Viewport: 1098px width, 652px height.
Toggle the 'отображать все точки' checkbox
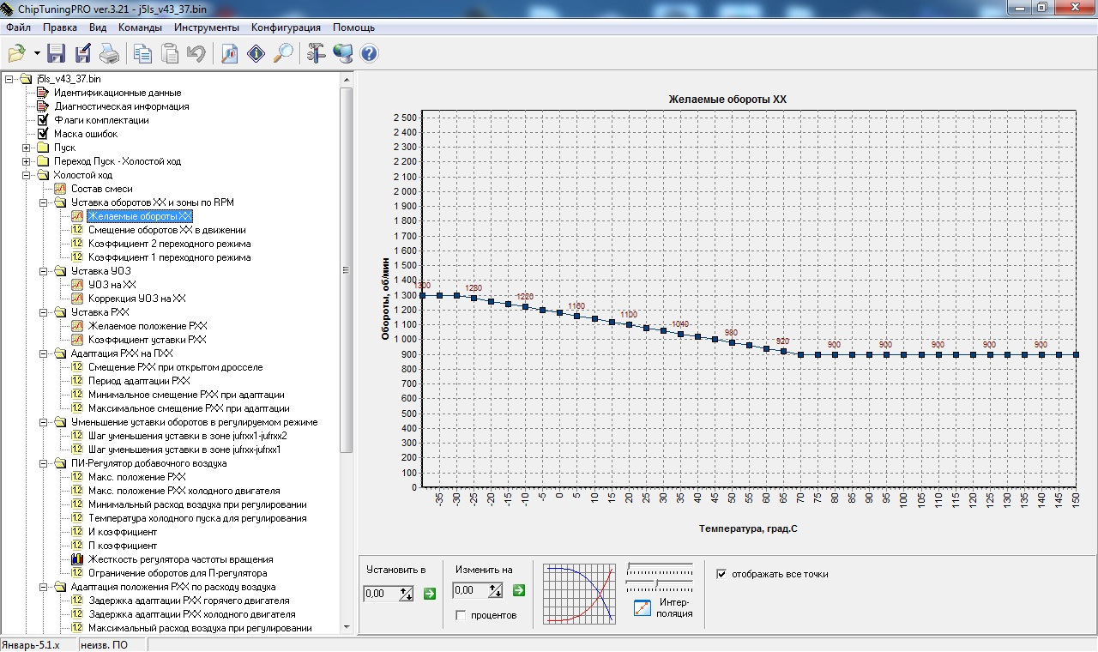click(x=721, y=574)
